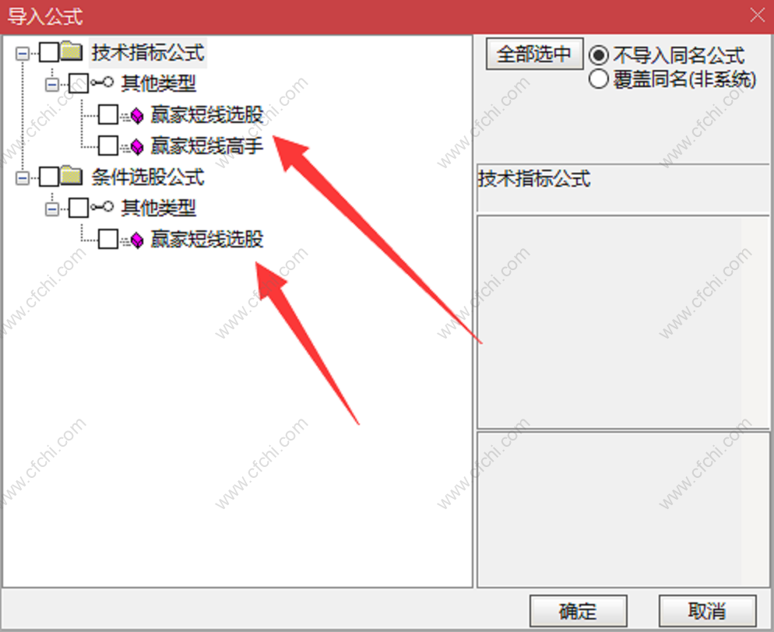Select 覆盖同名(非系统) radio option
Viewport: 774px width, 632px height.
tap(598, 79)
